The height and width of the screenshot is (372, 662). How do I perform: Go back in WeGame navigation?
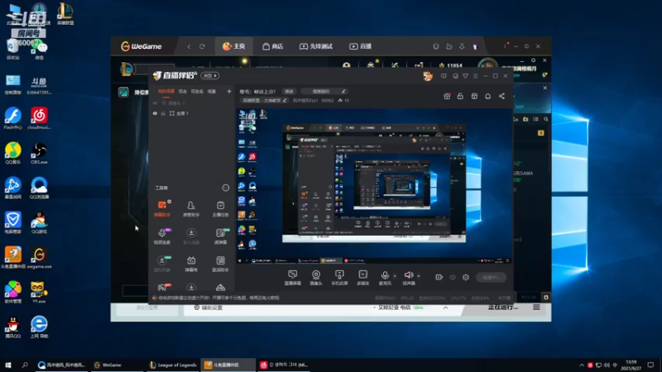(189, 46)
